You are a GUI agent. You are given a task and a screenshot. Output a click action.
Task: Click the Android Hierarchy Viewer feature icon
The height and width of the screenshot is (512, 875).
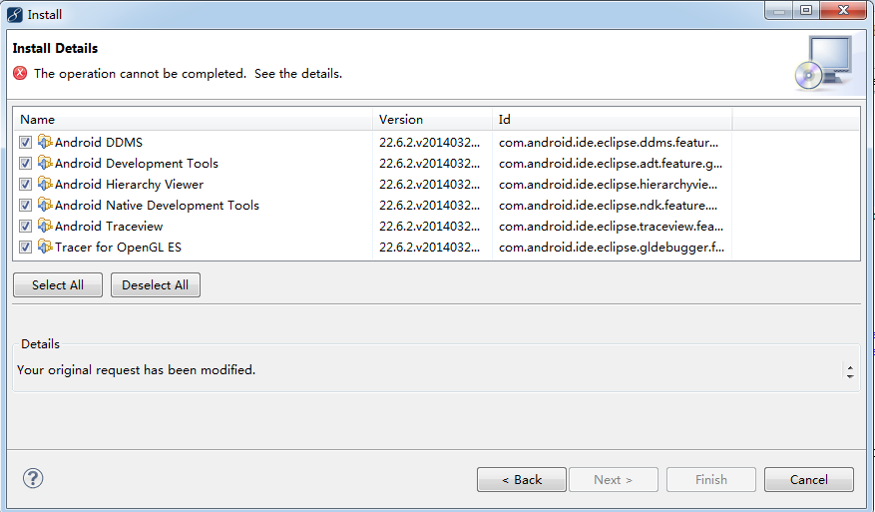(x=45, y=184)
